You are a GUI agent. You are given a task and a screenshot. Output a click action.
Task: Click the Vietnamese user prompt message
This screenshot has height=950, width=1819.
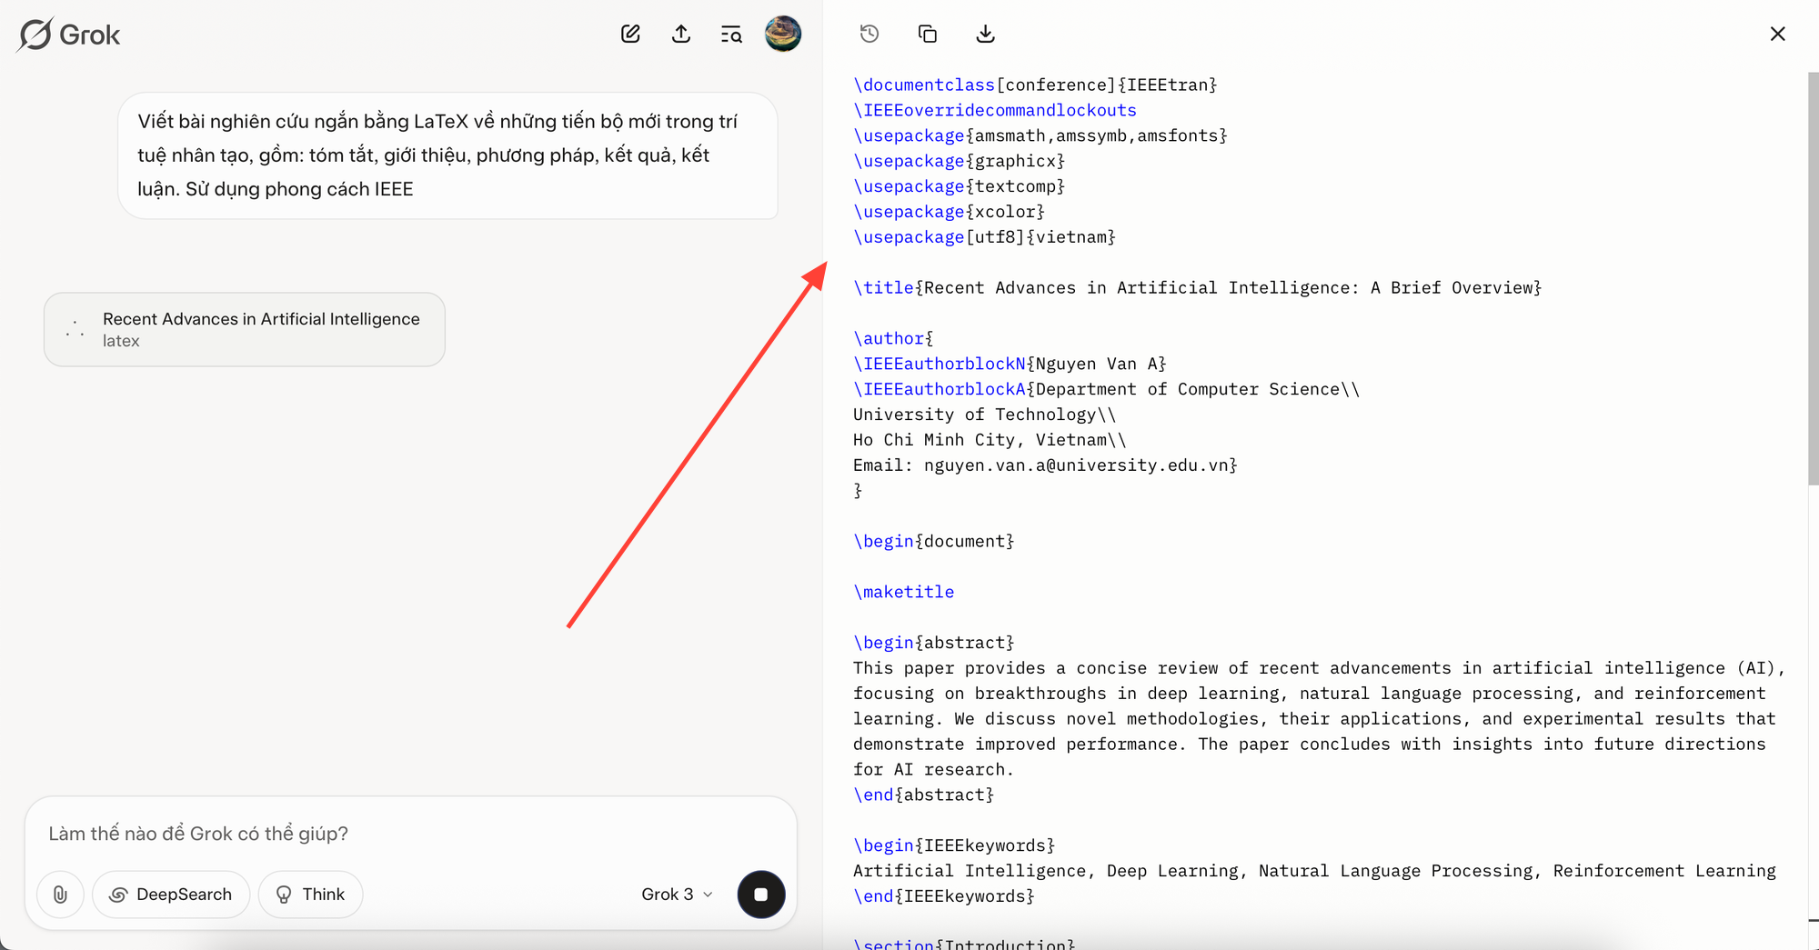[447, 155]
